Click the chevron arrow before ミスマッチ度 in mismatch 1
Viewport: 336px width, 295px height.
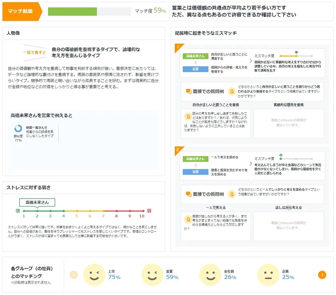pos(250,61)
